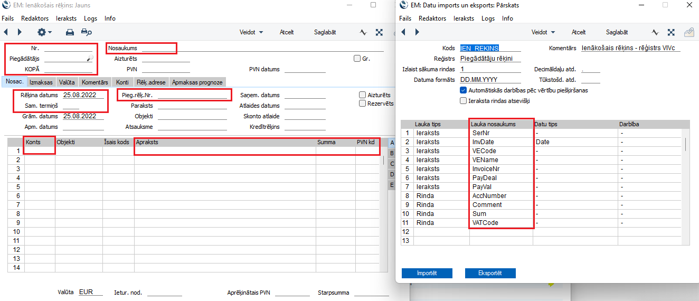Screen dimensions: 699x301
Task: Tick the Aizturēts checkbox
Action: click(x=363, y=95)
